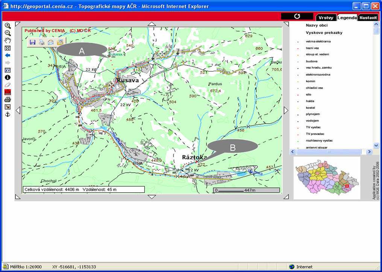The width and height of the screenshot is (382, 272).
Task: Pan the map southwest with the corner arrow
Action: tap(17, 196)
